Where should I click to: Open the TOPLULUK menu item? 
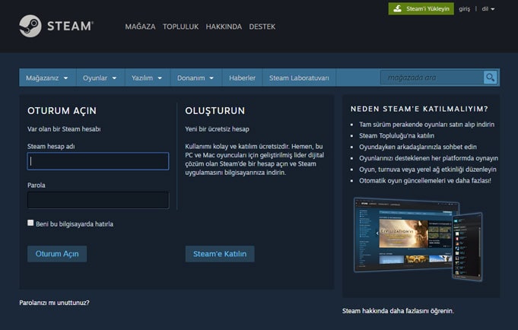coord(180,27)
